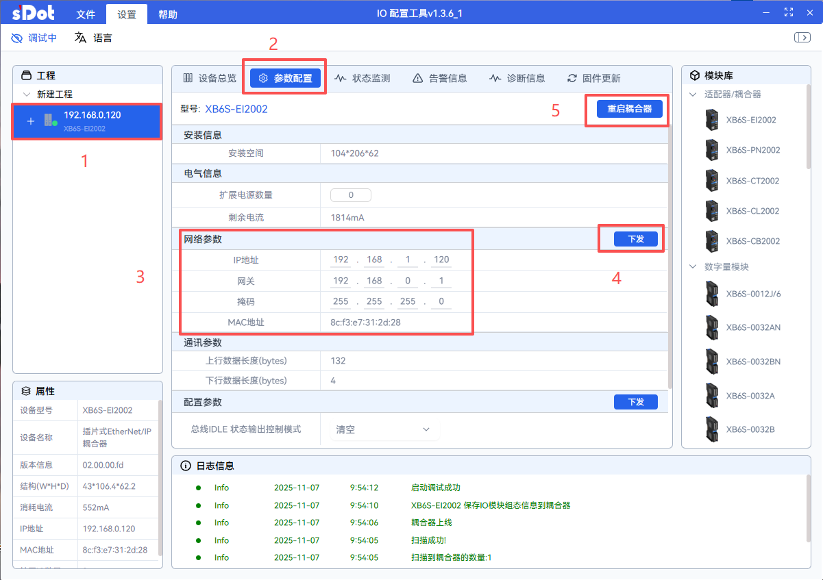
Task: Select the XB6S-0012J/6 module icon
Action: (x=713, y=294)
